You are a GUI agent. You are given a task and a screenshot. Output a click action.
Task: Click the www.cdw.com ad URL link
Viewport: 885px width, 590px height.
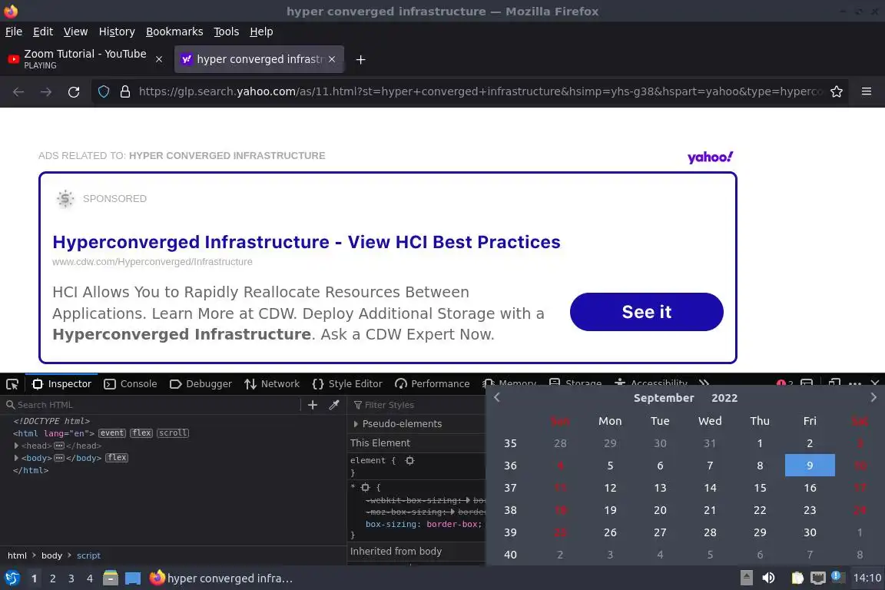pos(152,262)
